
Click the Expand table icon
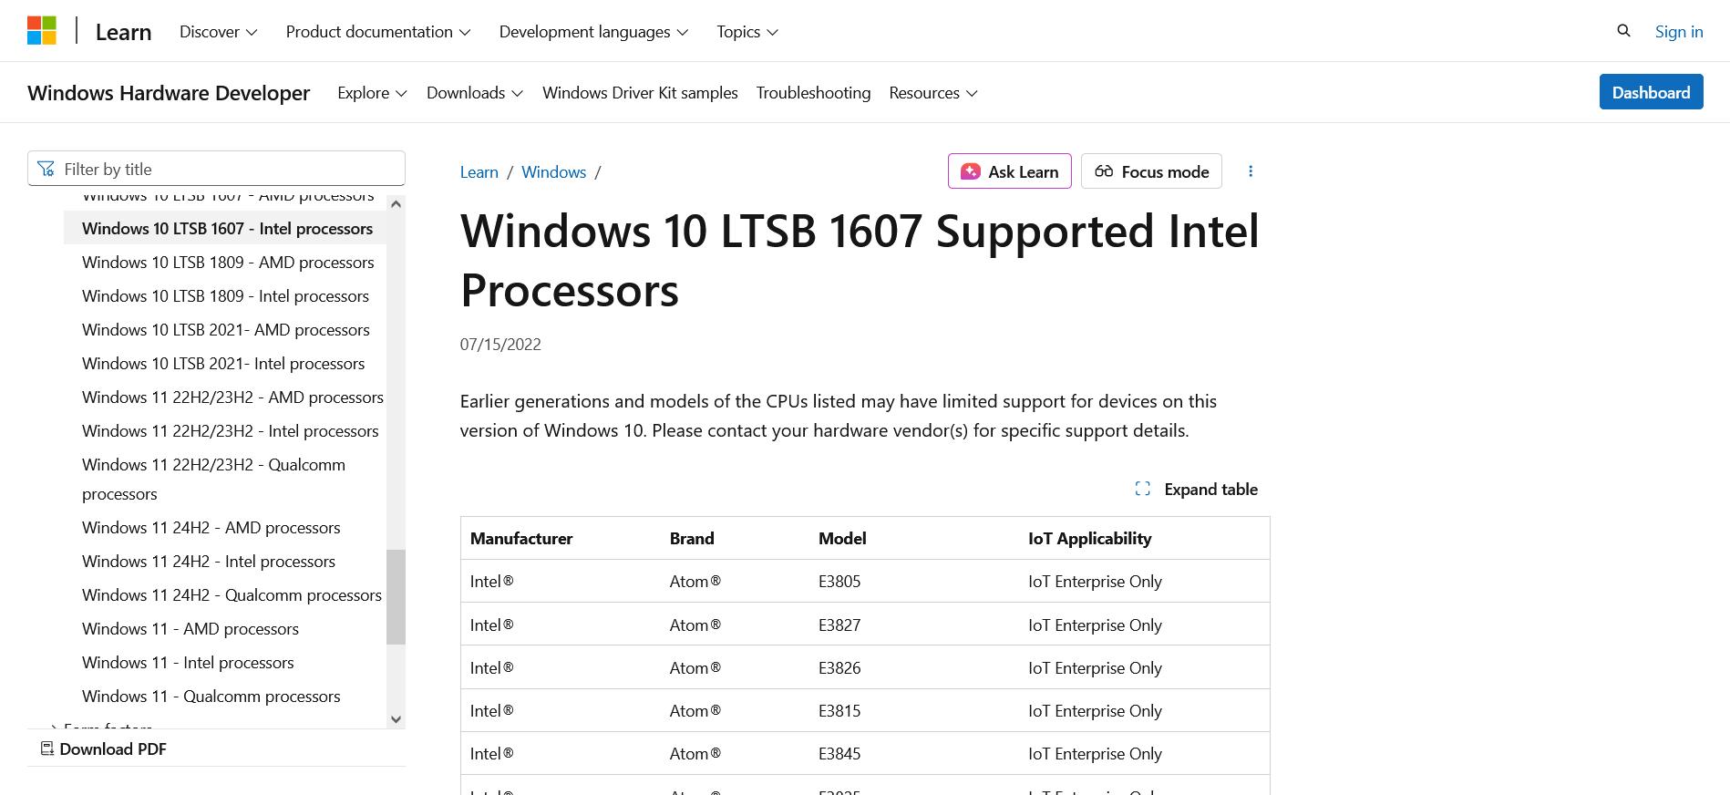[x=1143, y=490]
